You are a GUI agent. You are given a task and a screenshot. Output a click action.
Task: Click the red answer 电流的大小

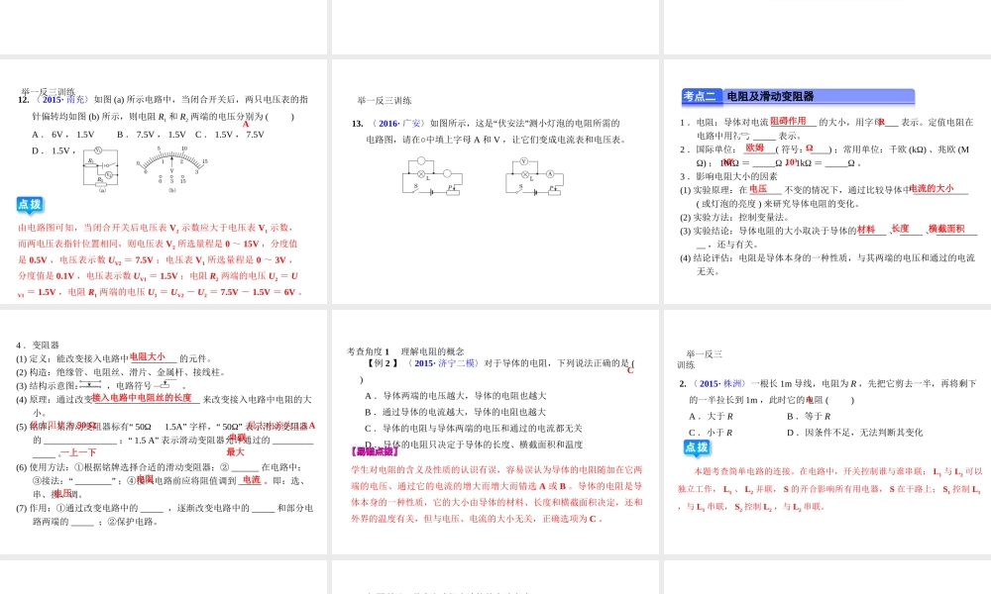tap(931, 189)
